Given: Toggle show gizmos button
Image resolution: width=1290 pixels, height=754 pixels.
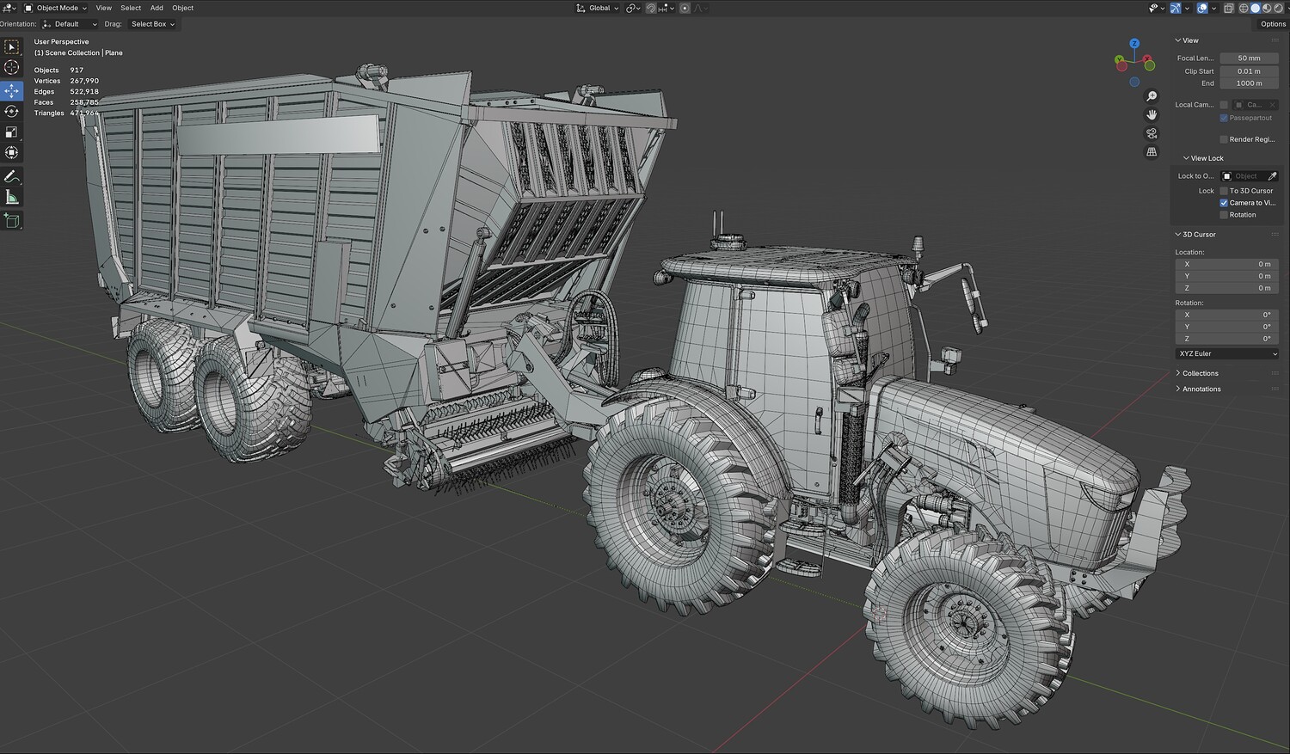Looking at the screenshot, I should point(1176,8).
